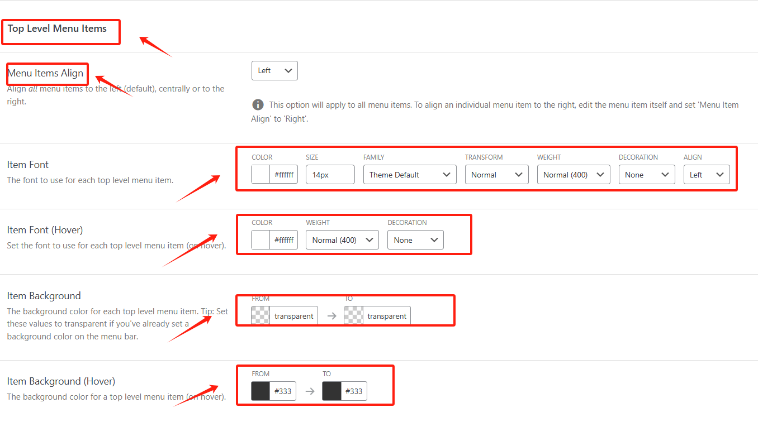
Task: Open the Item Font Align dropdown
Action: [x=706, y=175]
